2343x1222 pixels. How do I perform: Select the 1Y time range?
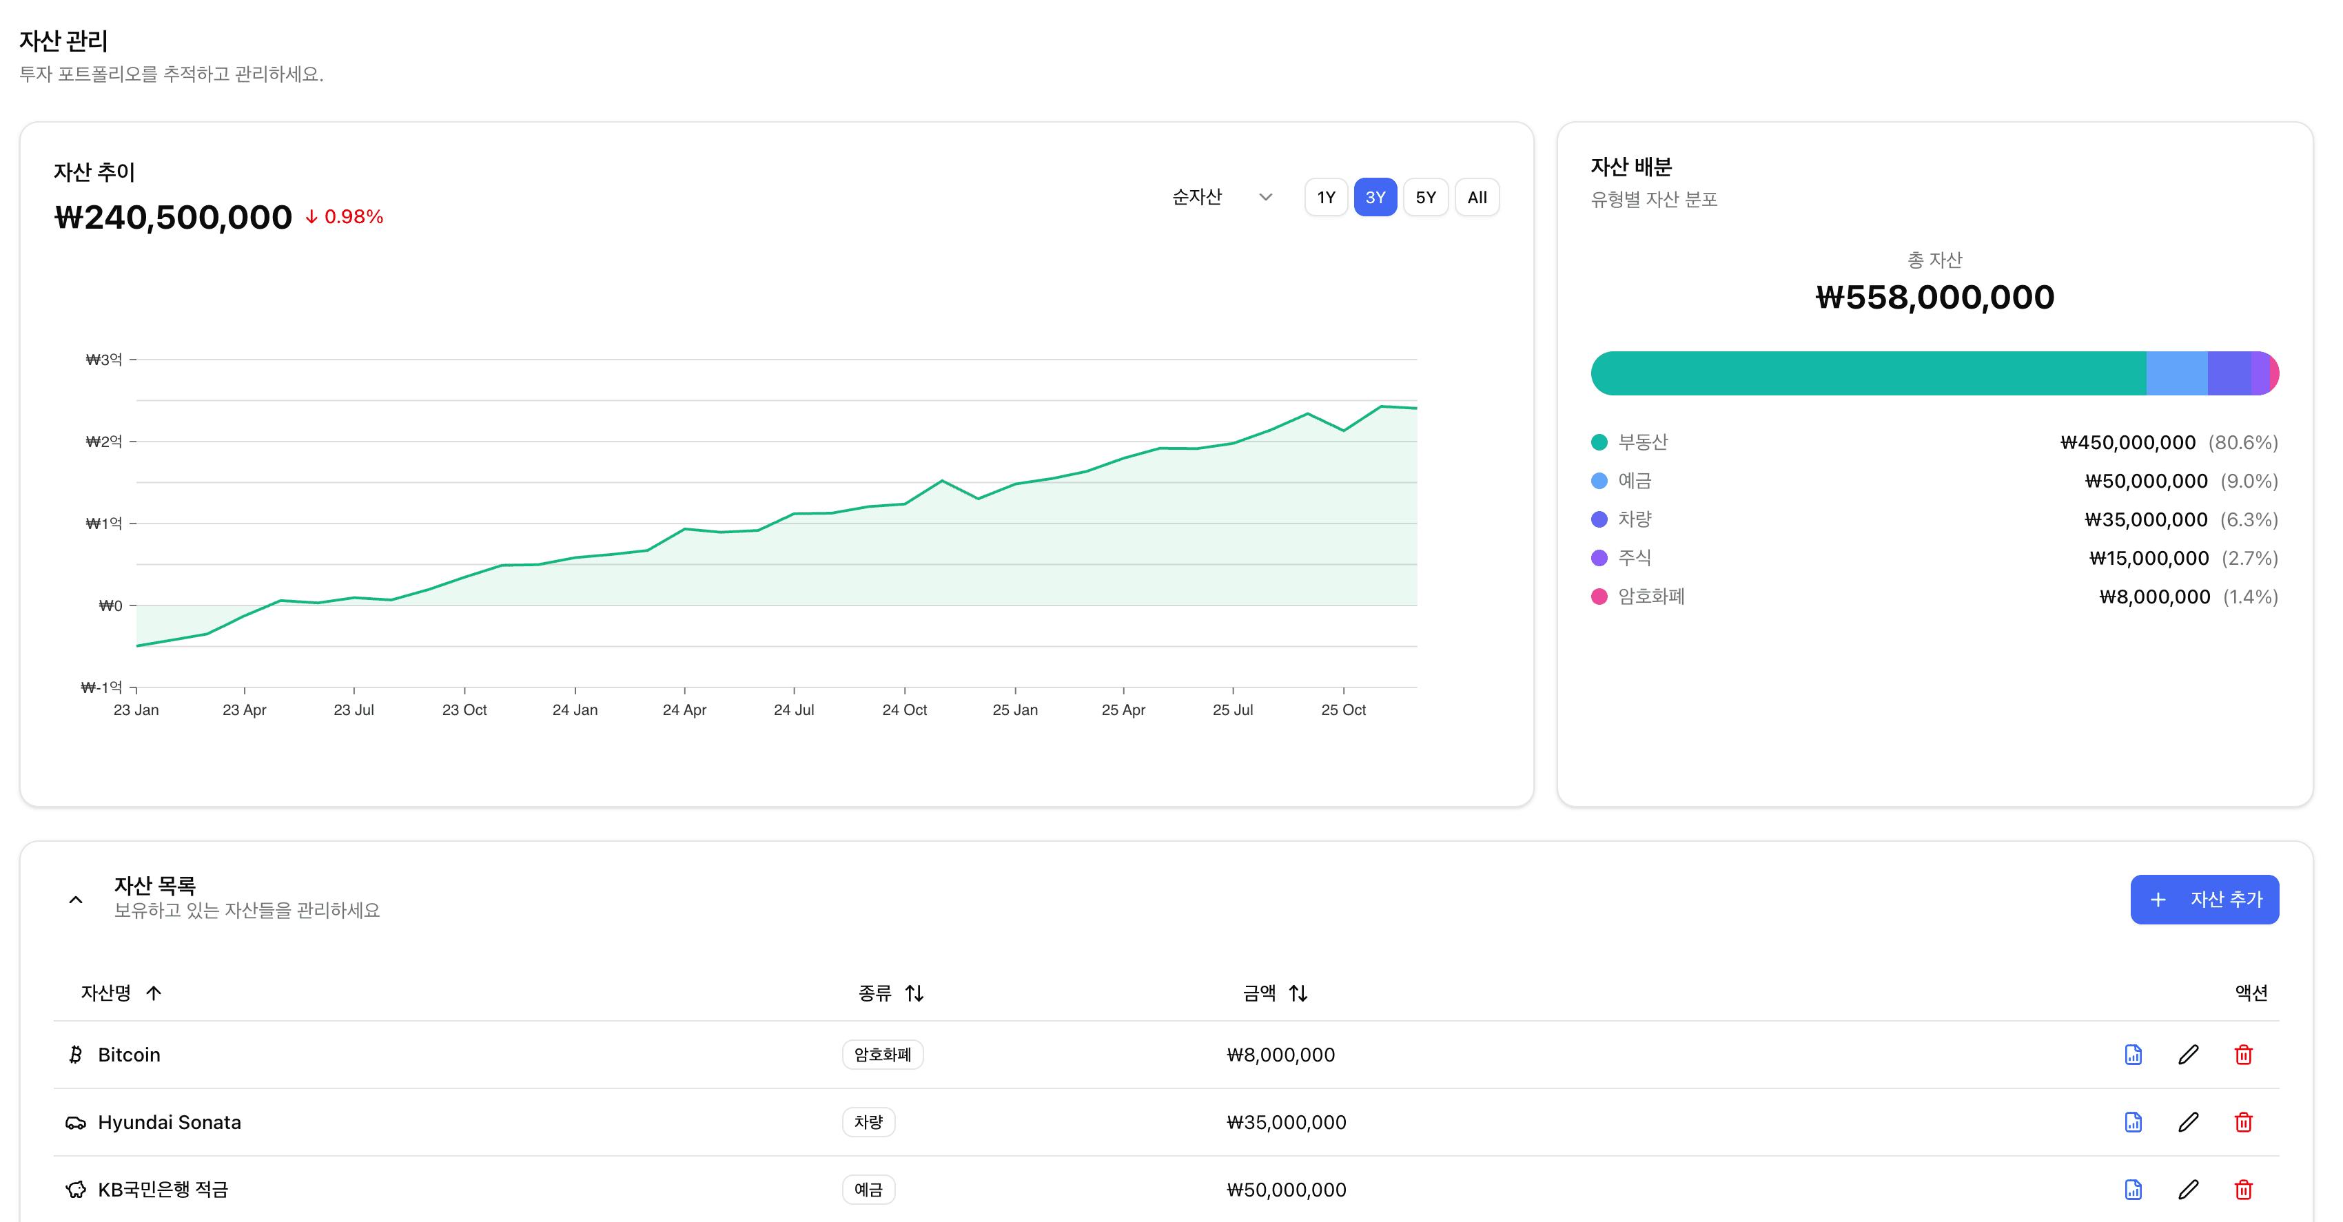1325,197
